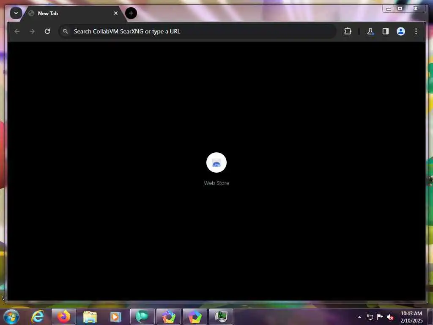Open the network tray icon
433x325 pixels.
click(370, 317)
